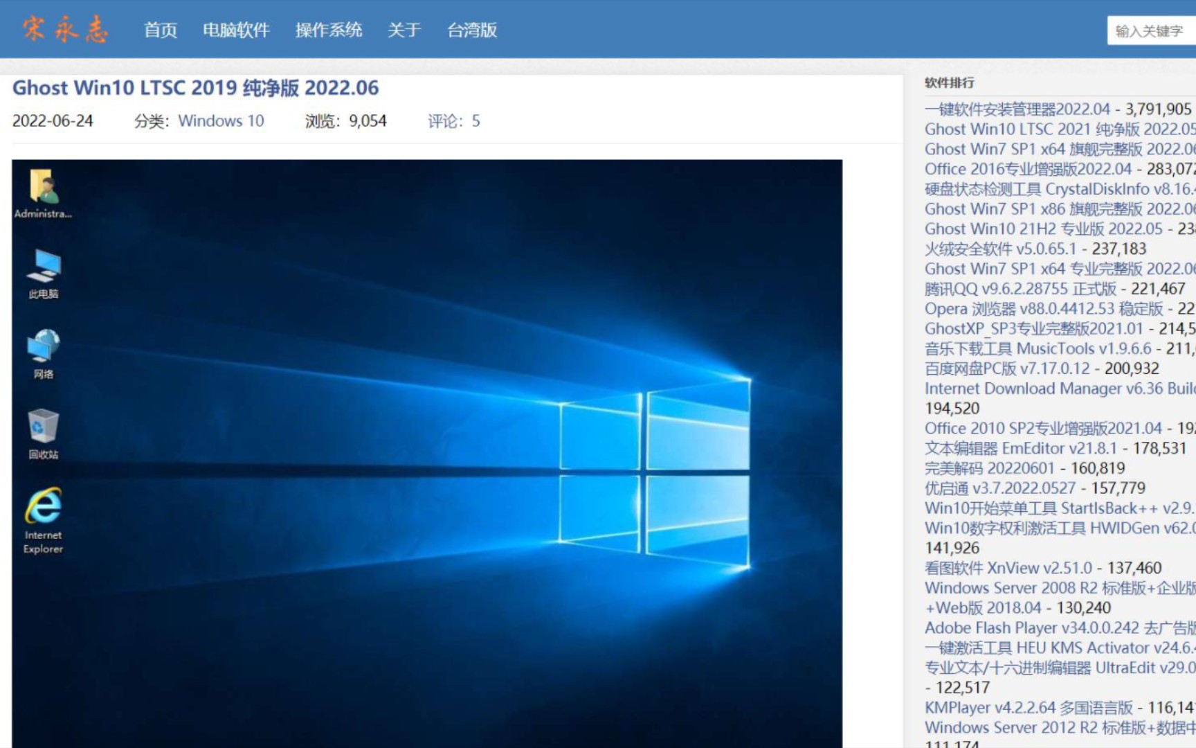Screen dimensions: 1196x748
Task: Open 一键激活工具 HEU KMS Activator link
Action: click(1060, 648)
